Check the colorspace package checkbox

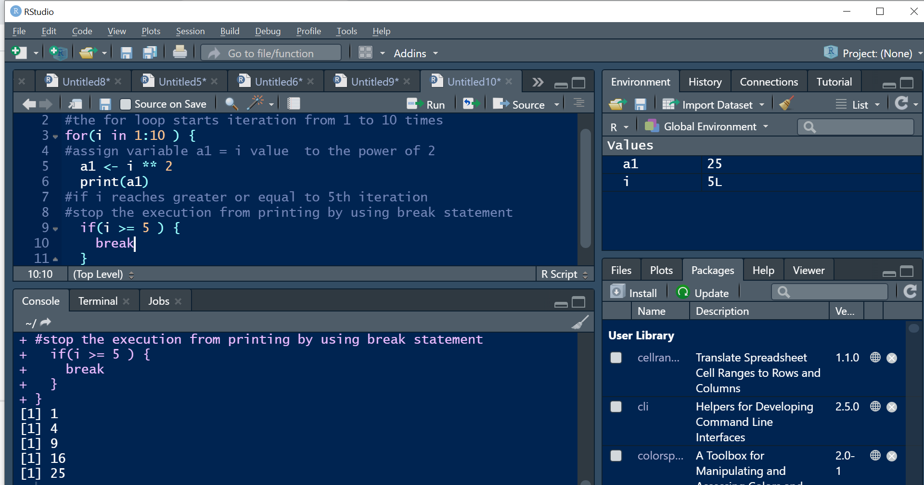pyautogui.click(x=616, y=456)
